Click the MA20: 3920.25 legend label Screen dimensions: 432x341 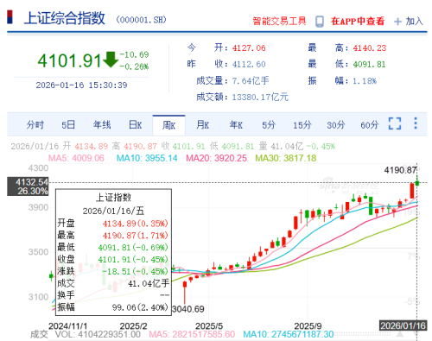[216, 158]
